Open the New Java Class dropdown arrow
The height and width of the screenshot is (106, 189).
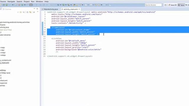coord(25,5)
